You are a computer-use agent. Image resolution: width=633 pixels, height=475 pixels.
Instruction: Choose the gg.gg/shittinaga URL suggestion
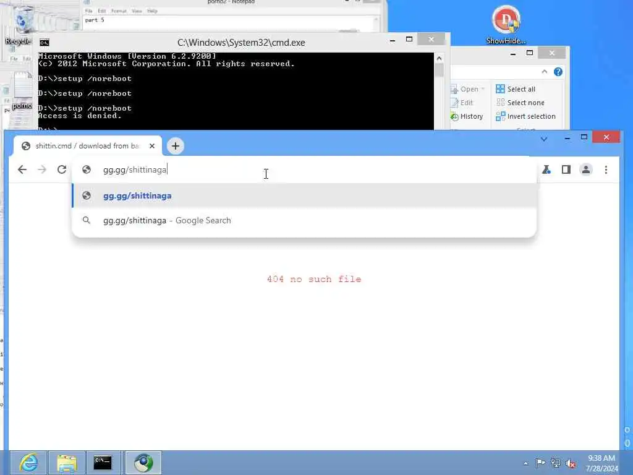tap(304, 195)
